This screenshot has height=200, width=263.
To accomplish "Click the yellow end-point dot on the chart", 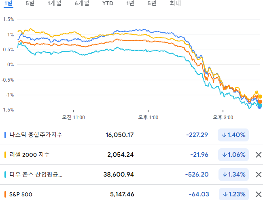I will click(x=260, y=97).
